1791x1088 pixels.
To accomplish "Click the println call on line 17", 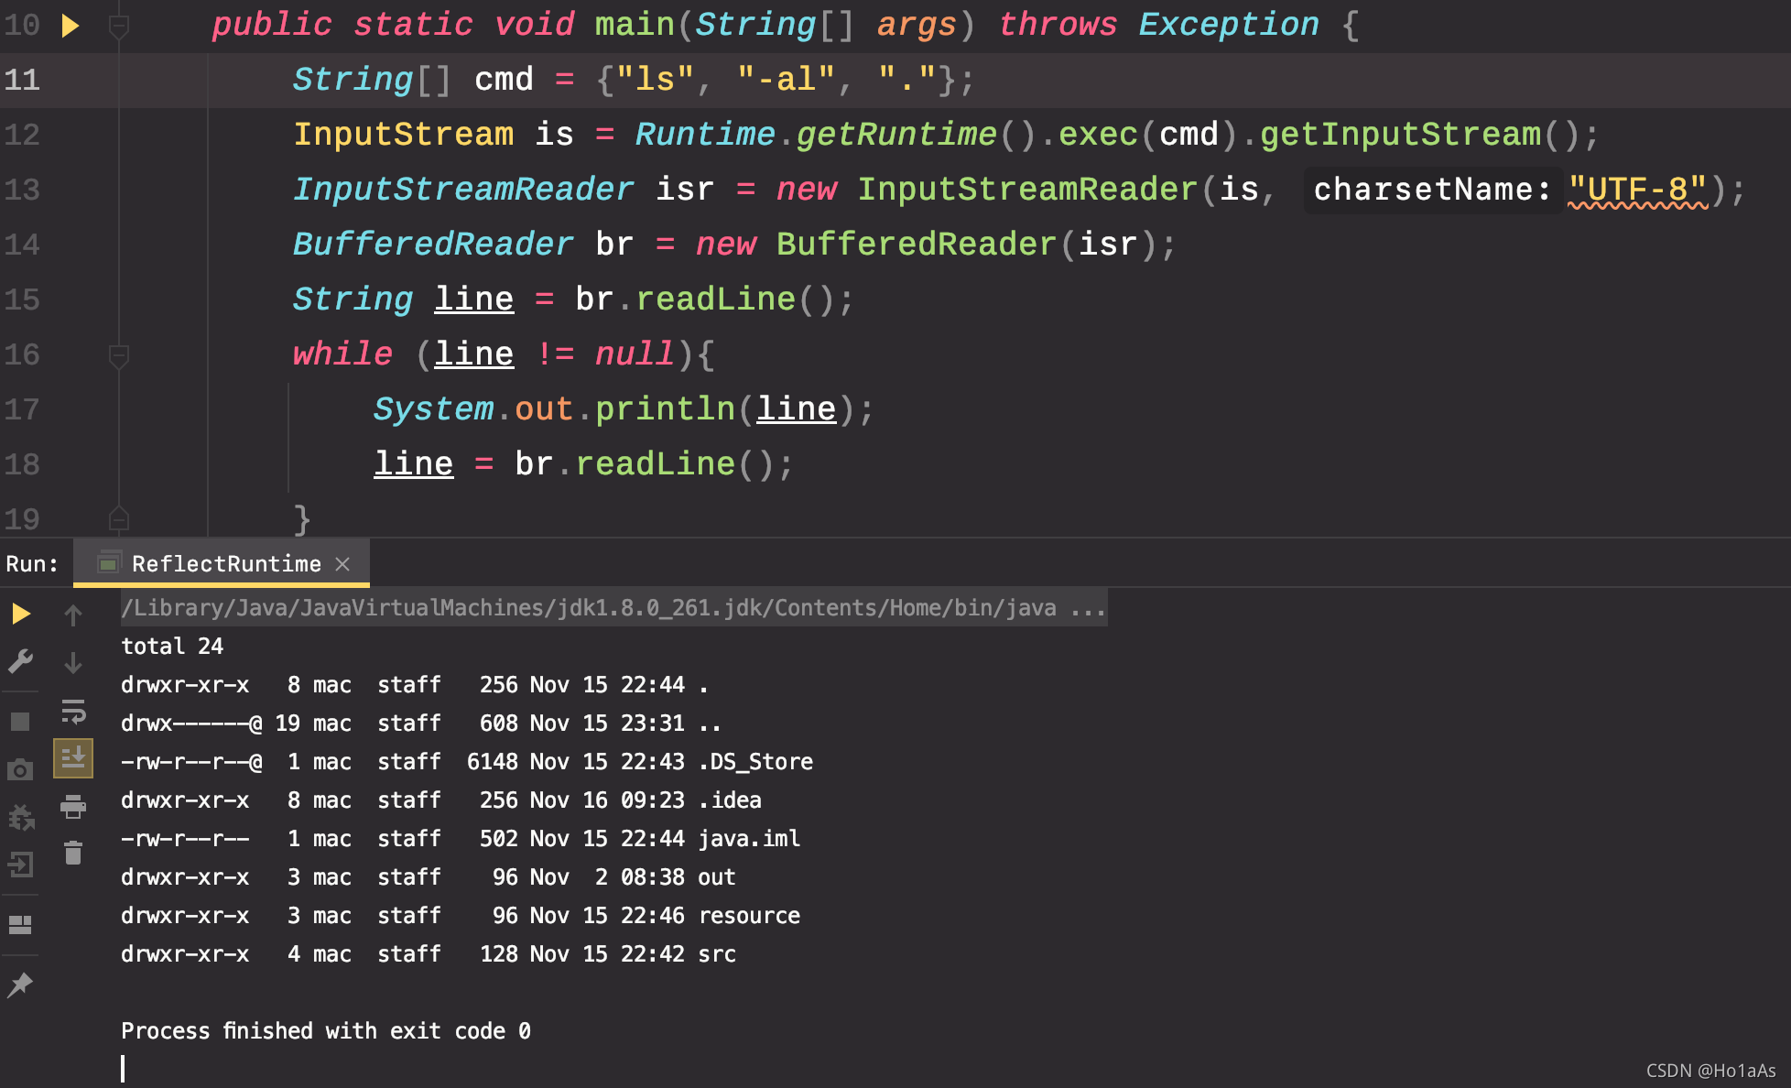I will [666, 409].
